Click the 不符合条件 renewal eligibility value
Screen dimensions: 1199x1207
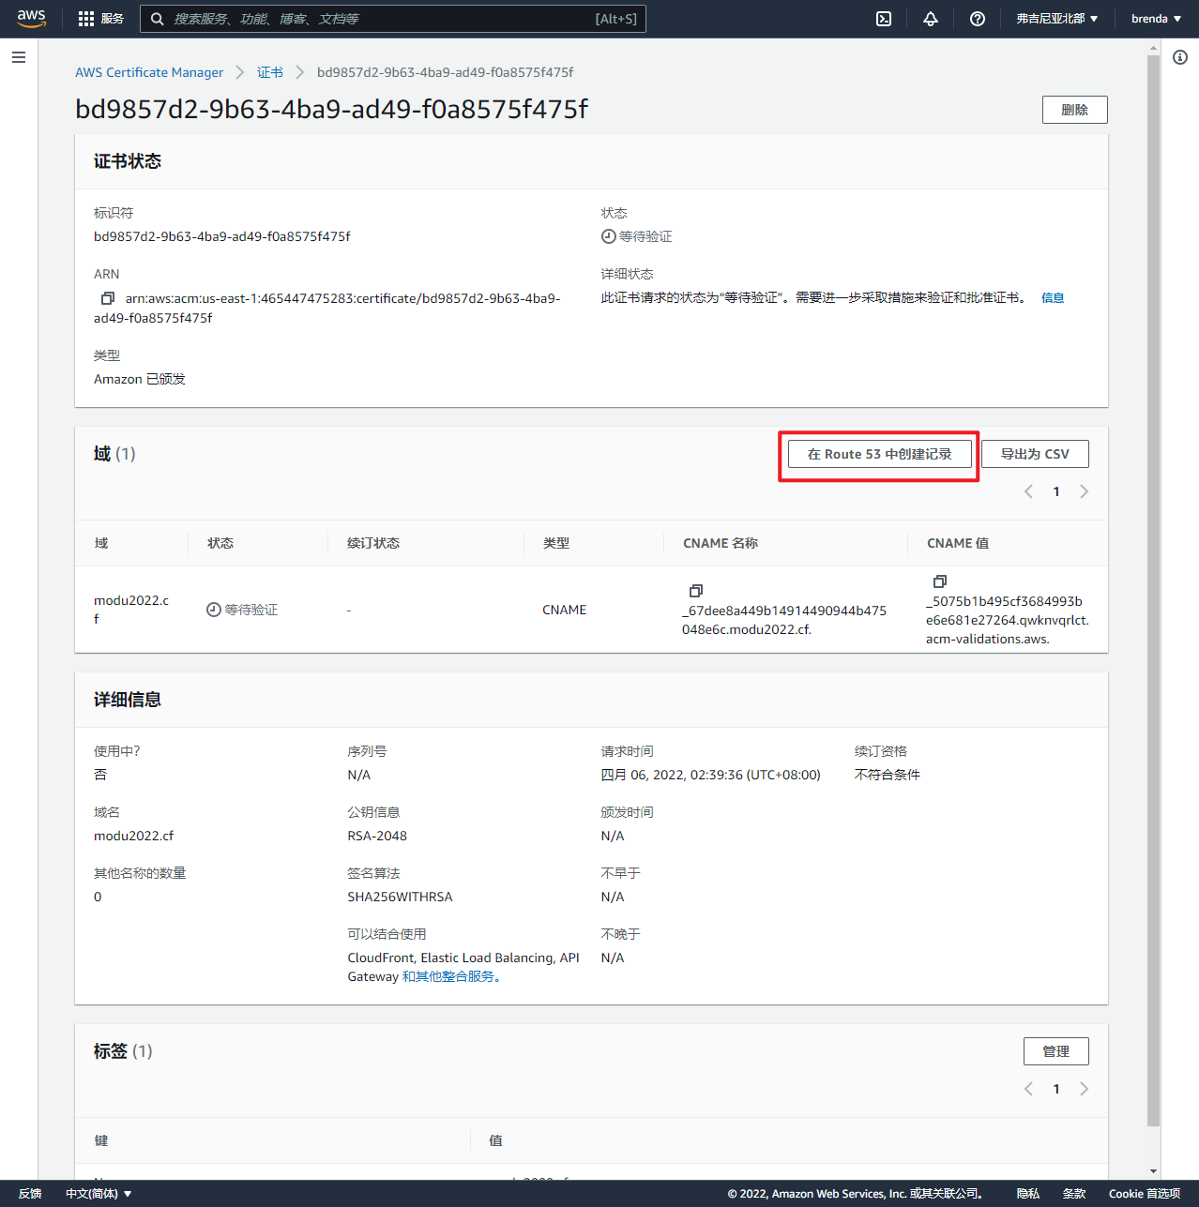[x=888, y=775]
